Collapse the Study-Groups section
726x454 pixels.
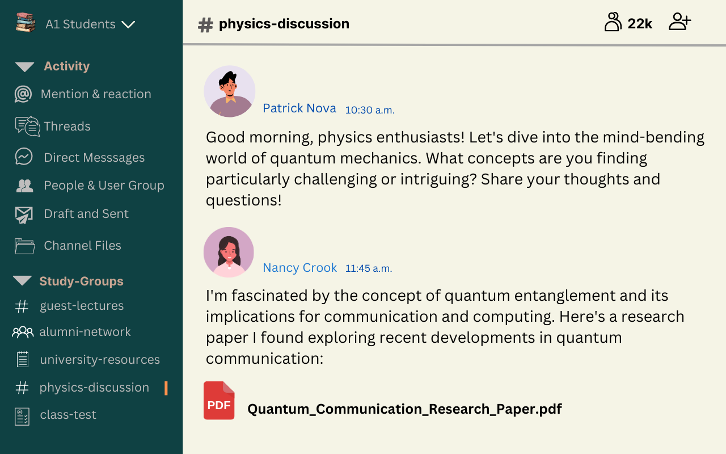[22, 281]
